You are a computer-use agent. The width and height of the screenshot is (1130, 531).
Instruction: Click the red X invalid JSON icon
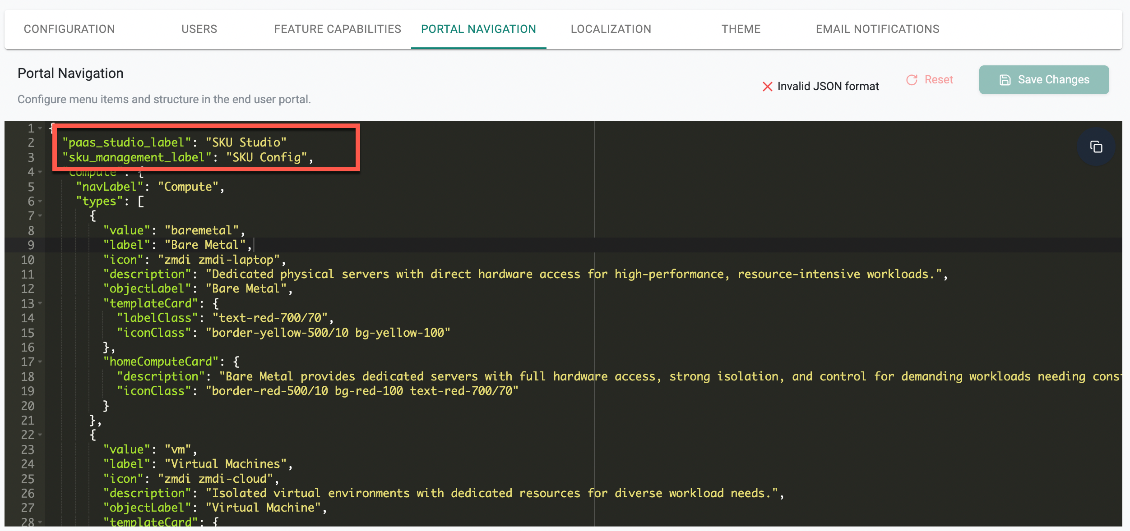pyautogui.click(x=767, y=87)
